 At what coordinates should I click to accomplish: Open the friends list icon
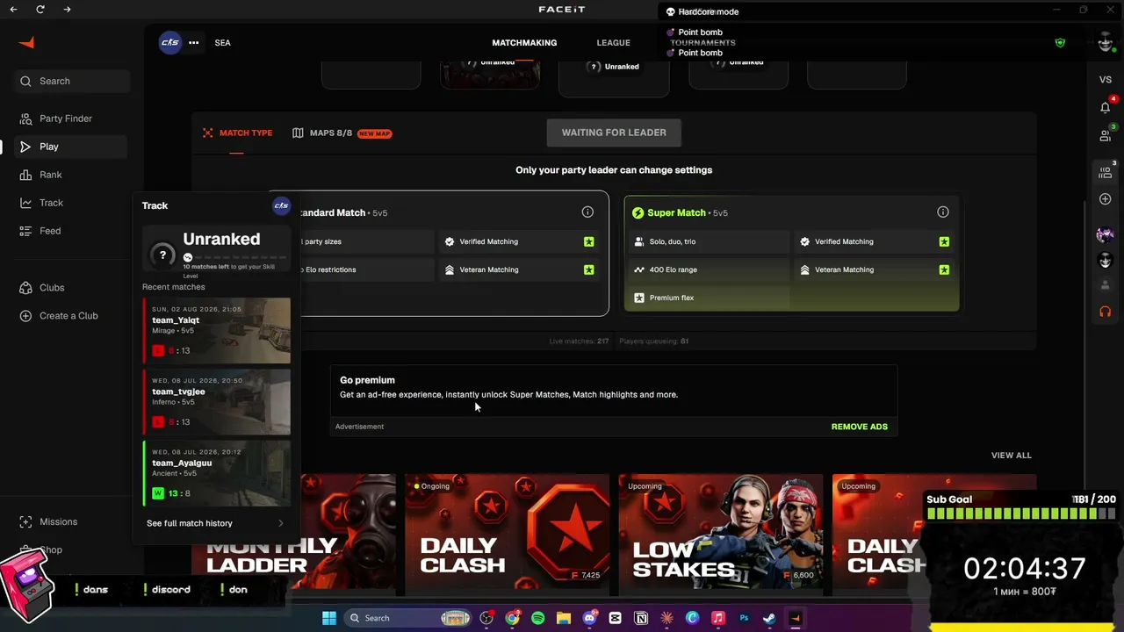(1105, 135)
